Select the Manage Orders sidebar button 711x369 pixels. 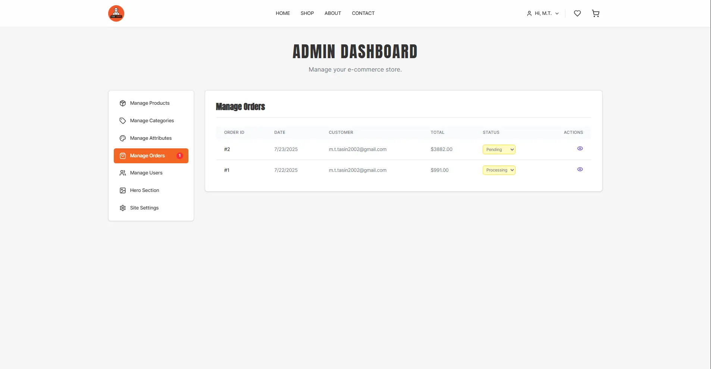click(x=151, y=156)
